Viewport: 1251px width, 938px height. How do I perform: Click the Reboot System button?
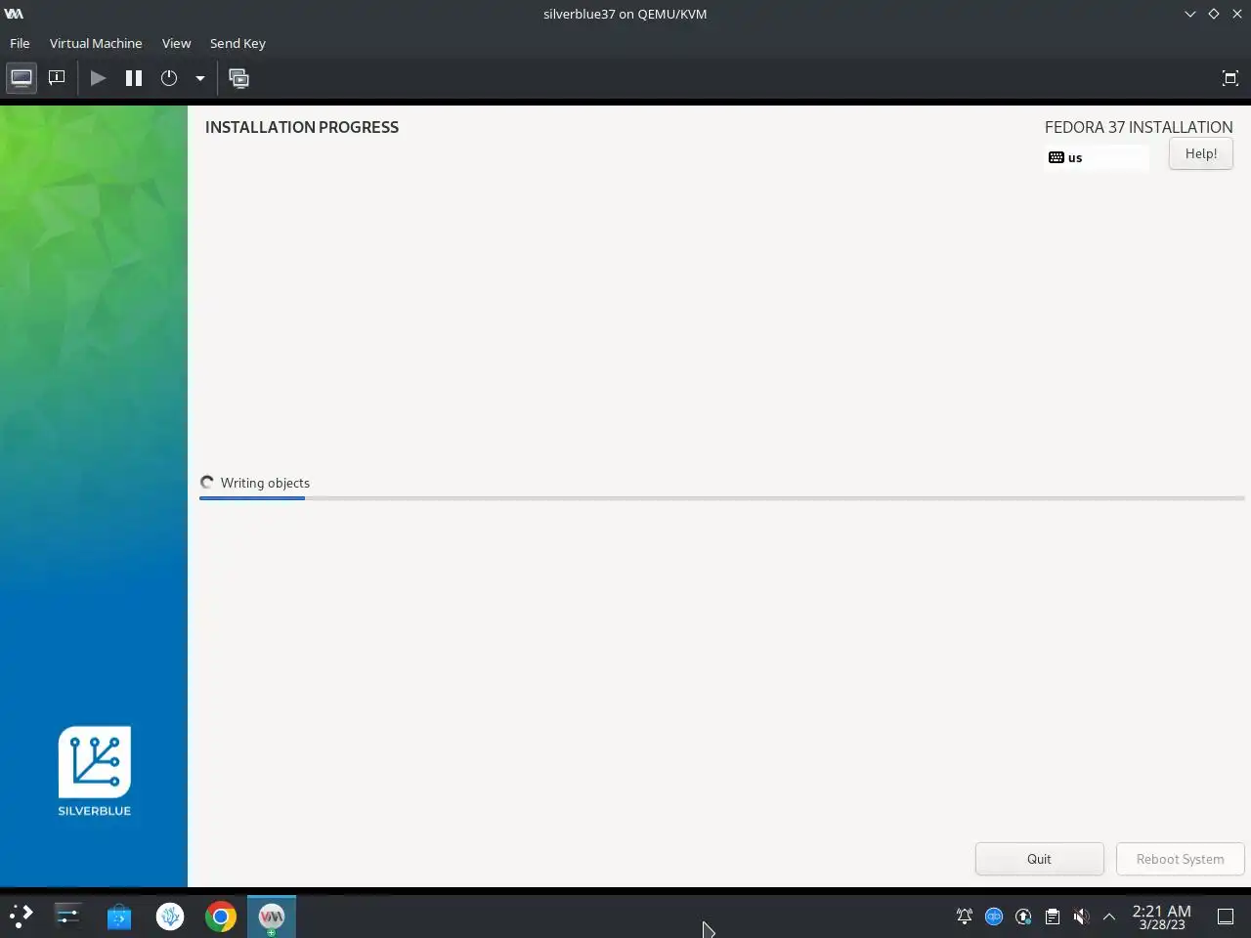click(1180, 859)
